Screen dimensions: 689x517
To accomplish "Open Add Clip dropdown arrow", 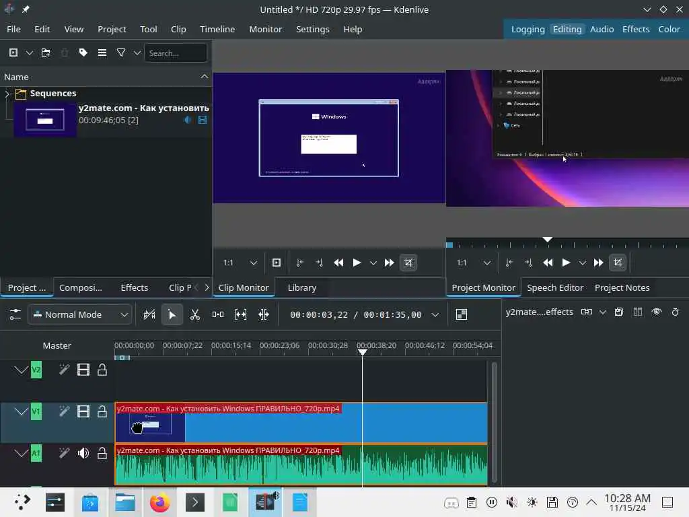I will 29,53.
